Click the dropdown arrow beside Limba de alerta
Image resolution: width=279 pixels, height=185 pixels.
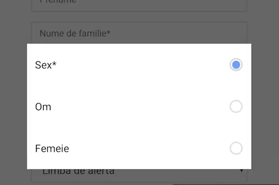point(241,171)
